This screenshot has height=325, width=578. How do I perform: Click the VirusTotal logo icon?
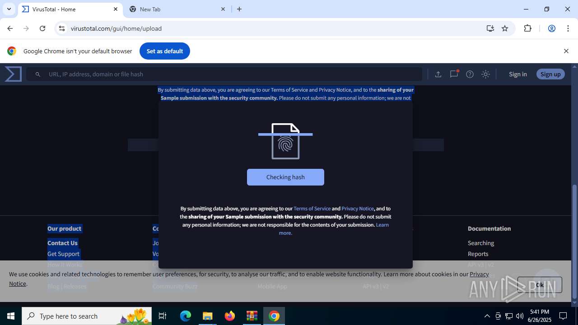point(13,74)
